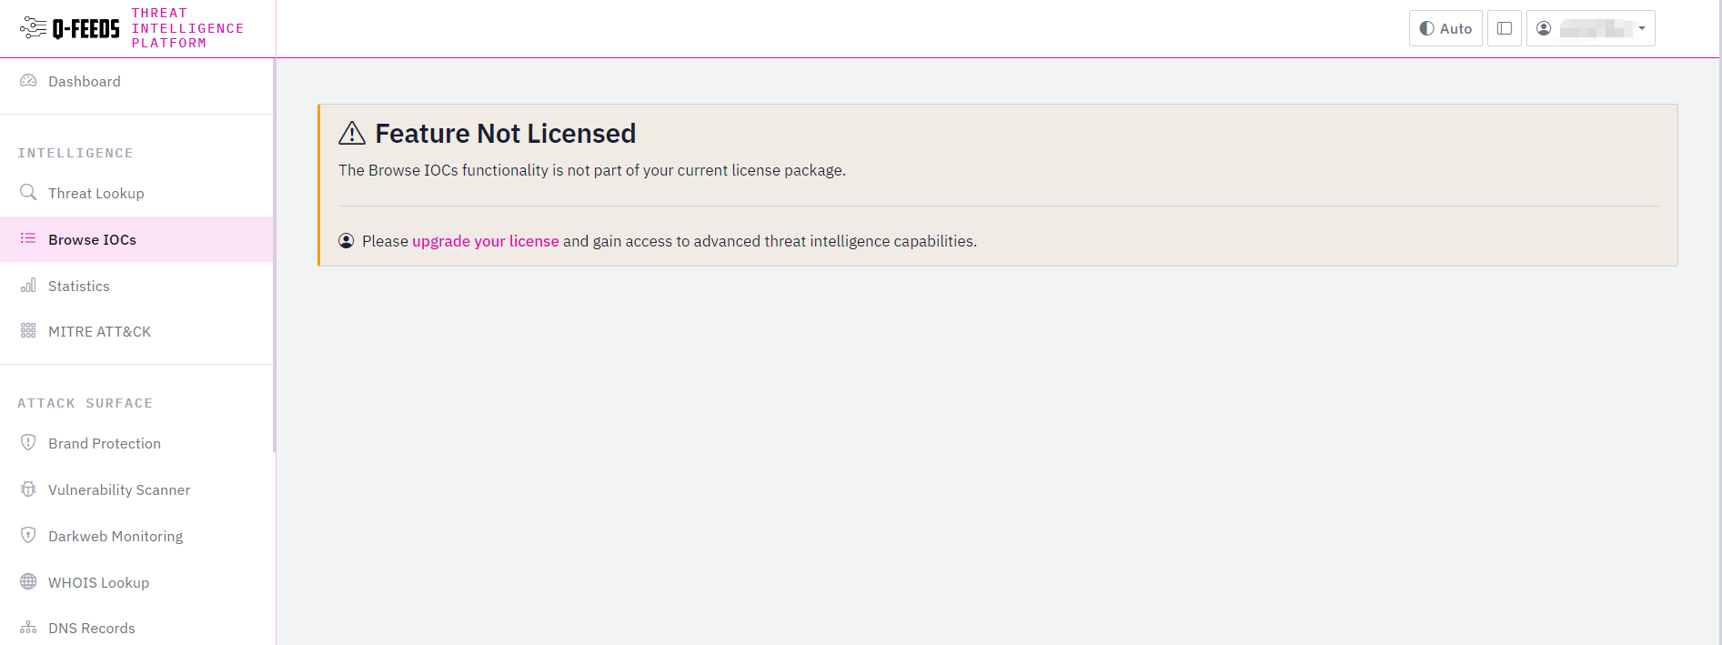Click the user avatar icon in header
Screen dimensions: 1722x645
tap(1544, 28)
